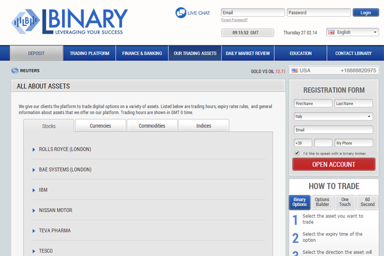Screen dimensions: 384x256
Task: Click the English language flag icon
Action: tap(332, 33)
